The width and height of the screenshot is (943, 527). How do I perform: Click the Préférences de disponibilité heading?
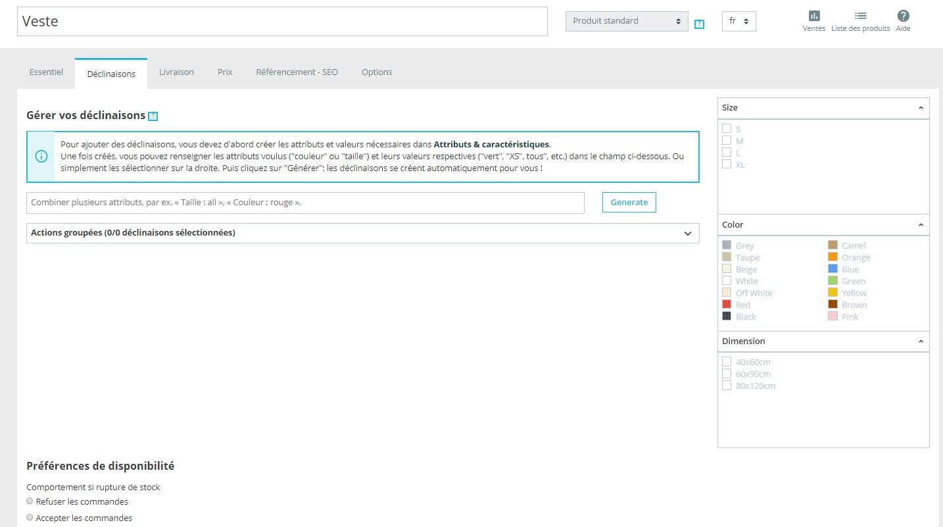[x=101, y=466]
